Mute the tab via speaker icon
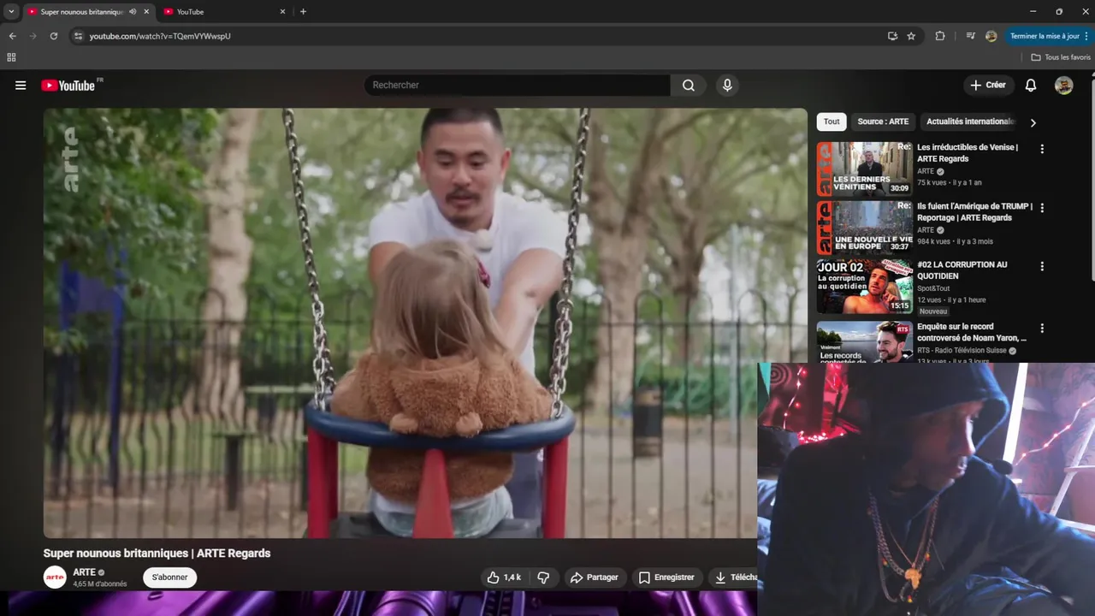Screen dimensions: 1095x616 click(133, 12)
